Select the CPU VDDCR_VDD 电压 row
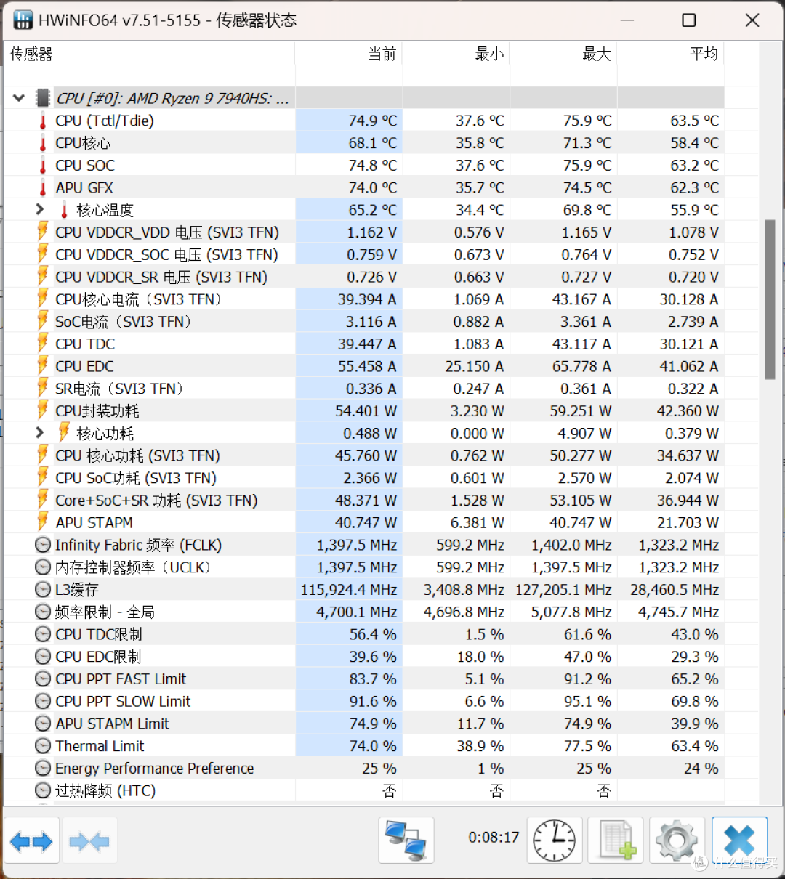The width and height of the screenshot is (785, 879). [x=364, y=232]
